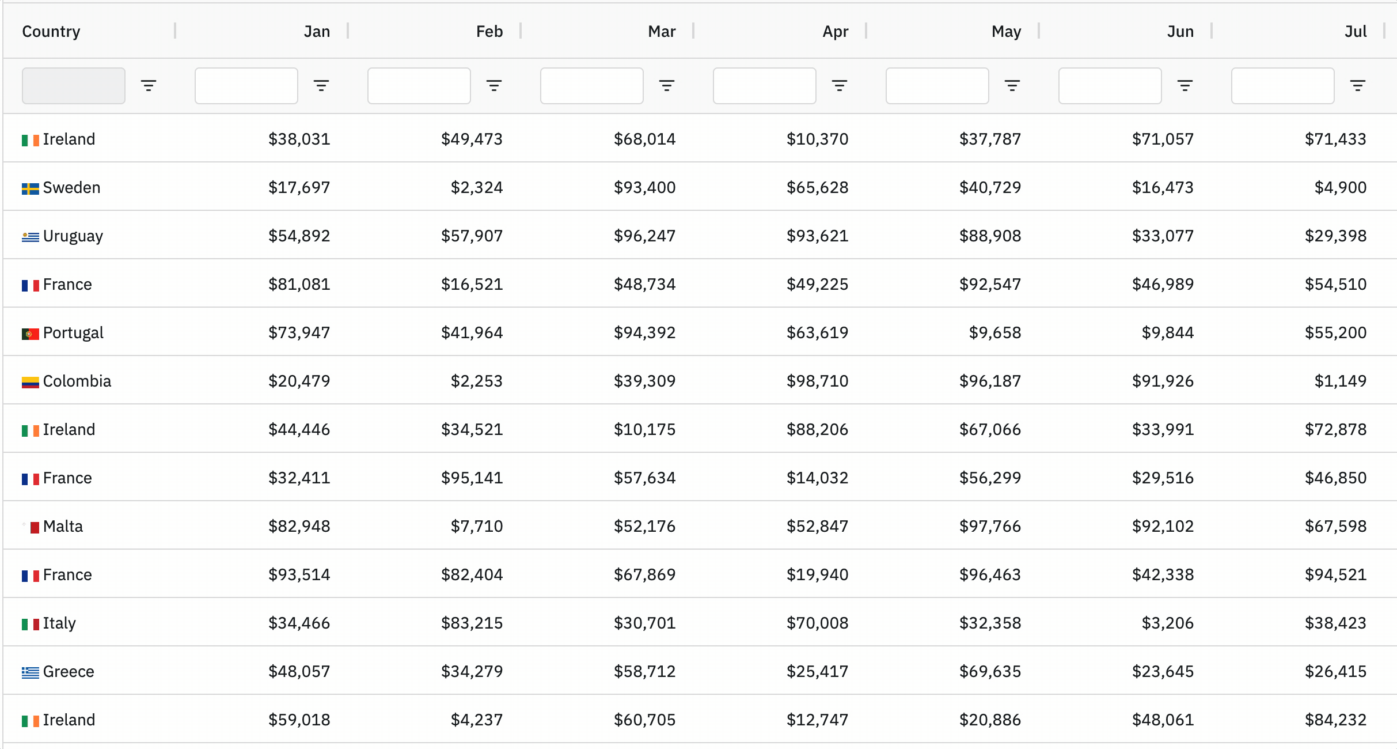Image resolution: width=1397 pixels, height=749 pixels.
Task: Sort by the Jun column header
Action: (x=1180, y=32)
